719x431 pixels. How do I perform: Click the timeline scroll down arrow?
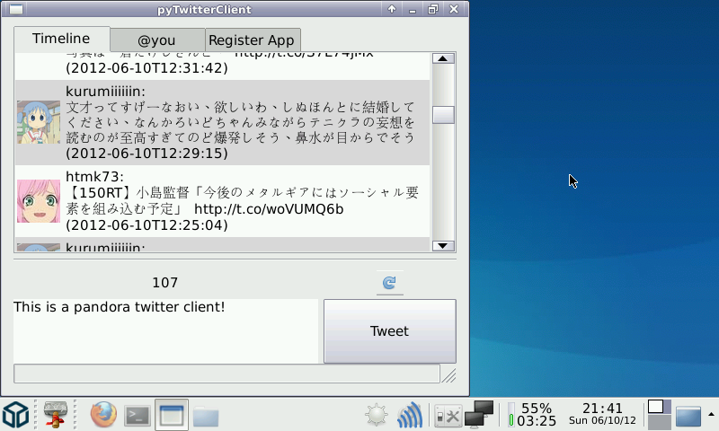[443, 245]
